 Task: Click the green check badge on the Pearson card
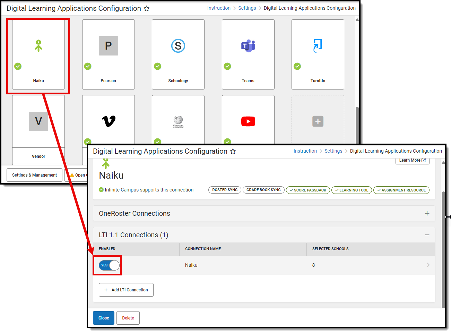(x=88, y=66)
